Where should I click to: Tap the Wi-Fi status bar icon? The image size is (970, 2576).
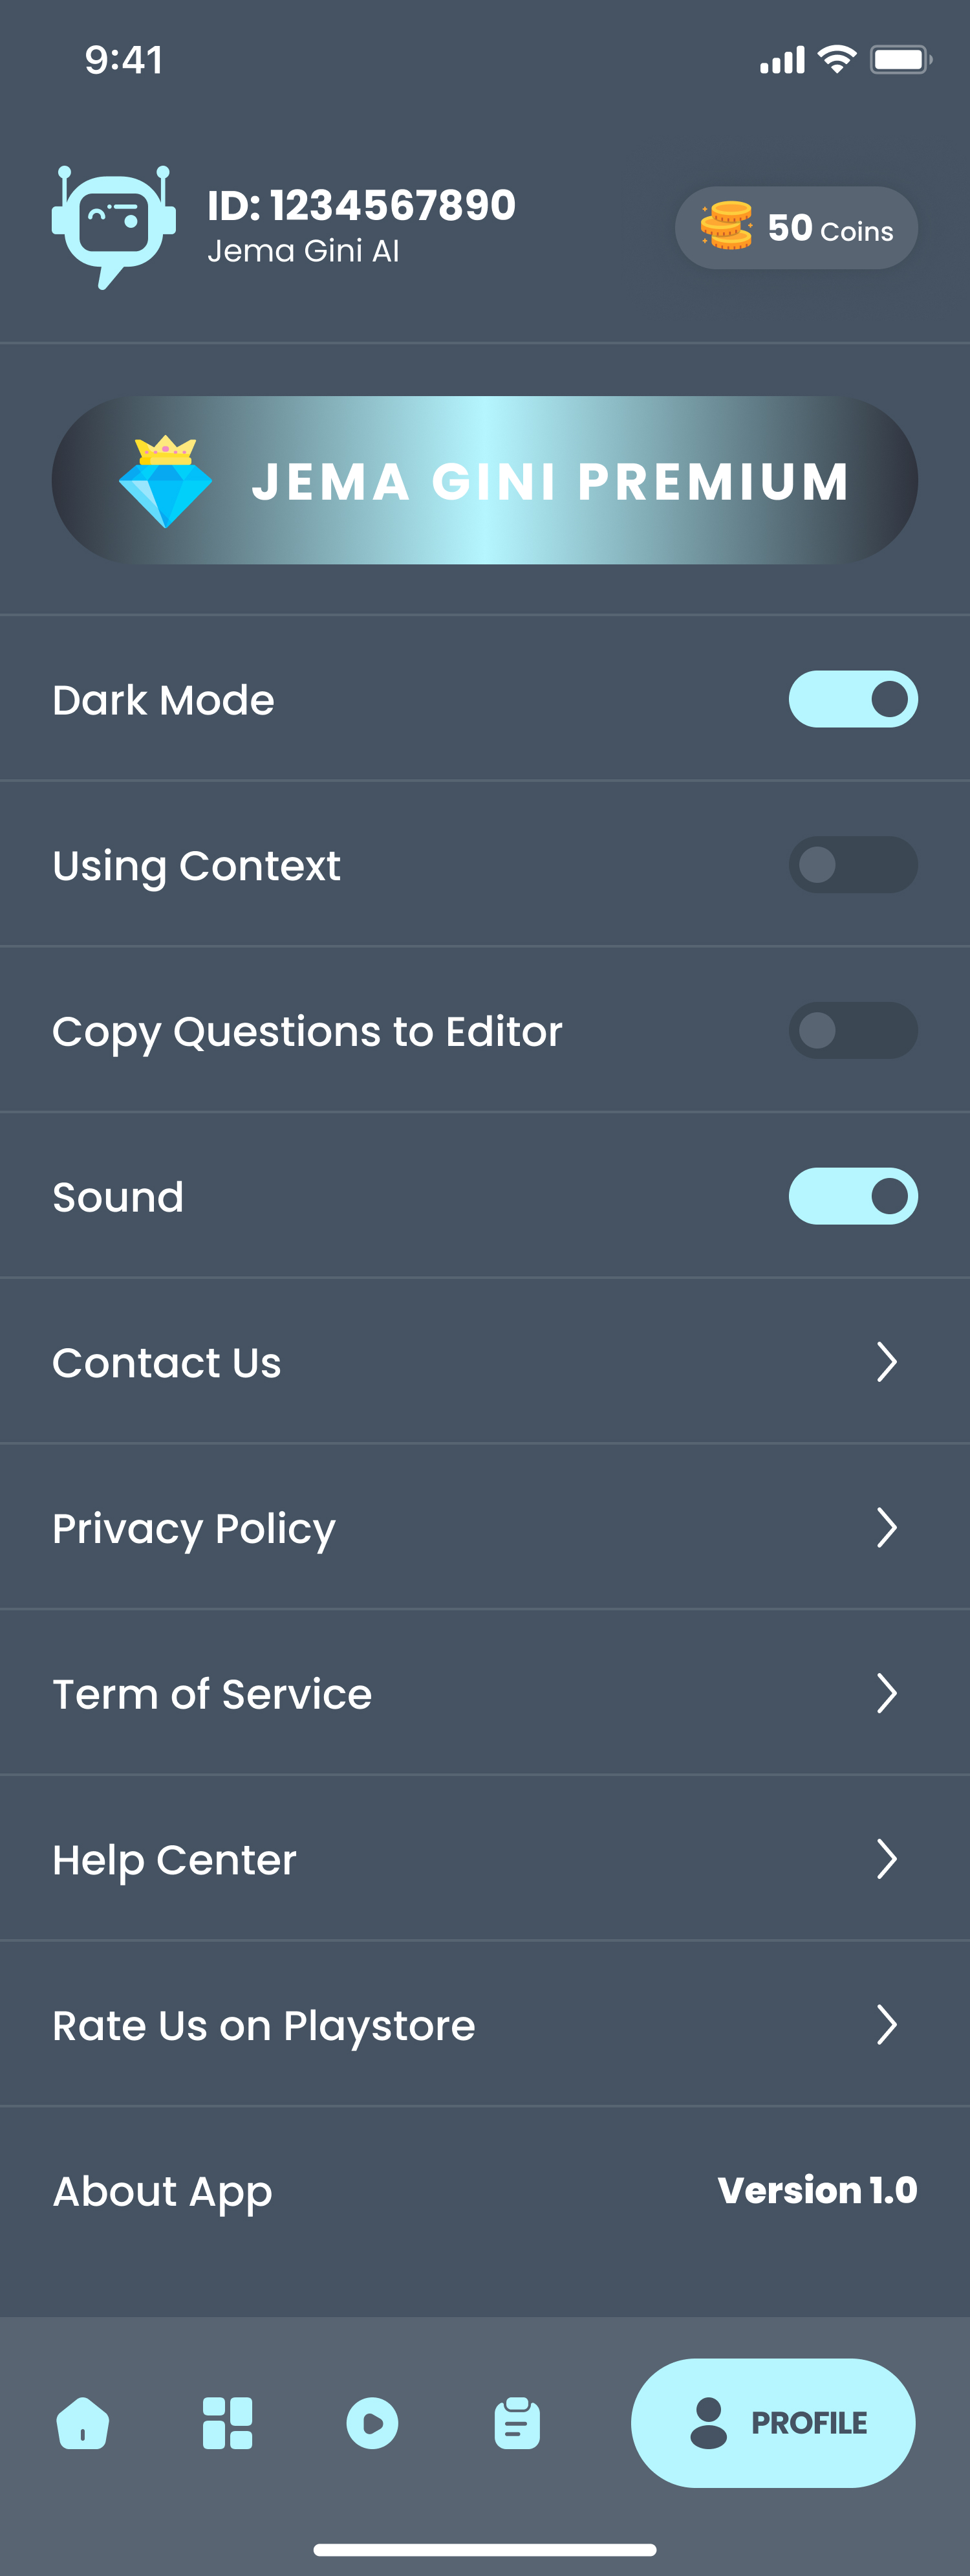pos(836,60)
